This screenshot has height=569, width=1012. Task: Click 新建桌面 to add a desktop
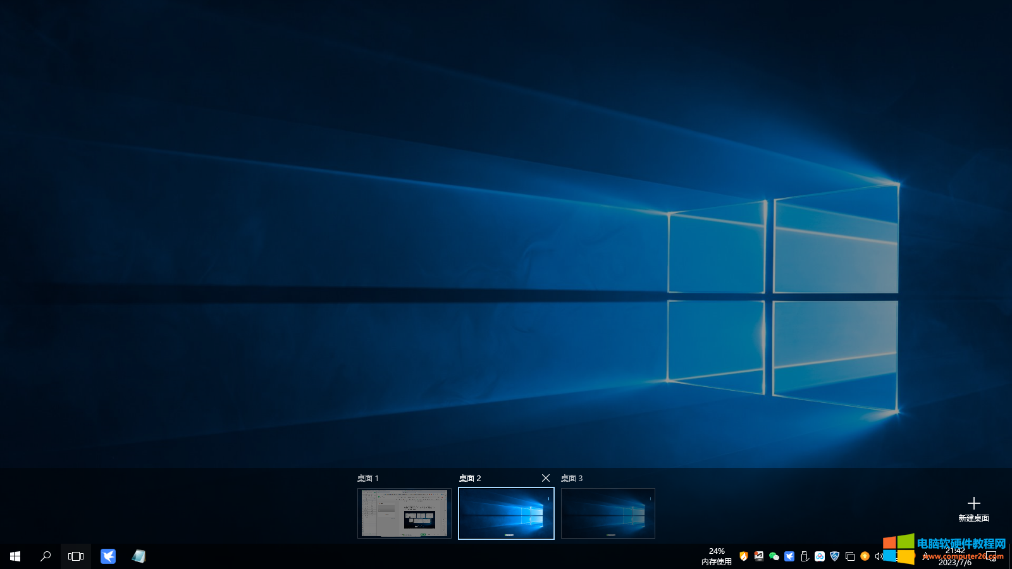973,509
